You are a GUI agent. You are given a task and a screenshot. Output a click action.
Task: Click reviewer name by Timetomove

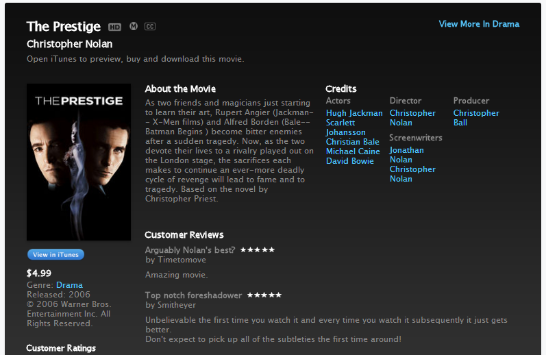coord(175,260)
